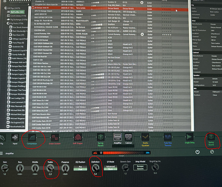
Task: Select the CULT AC30 Brilliant rig row
Action: 110,37
